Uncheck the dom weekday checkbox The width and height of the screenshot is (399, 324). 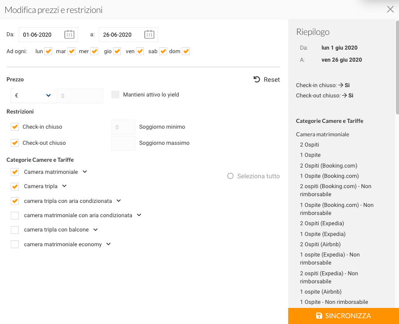click(186, 51)
